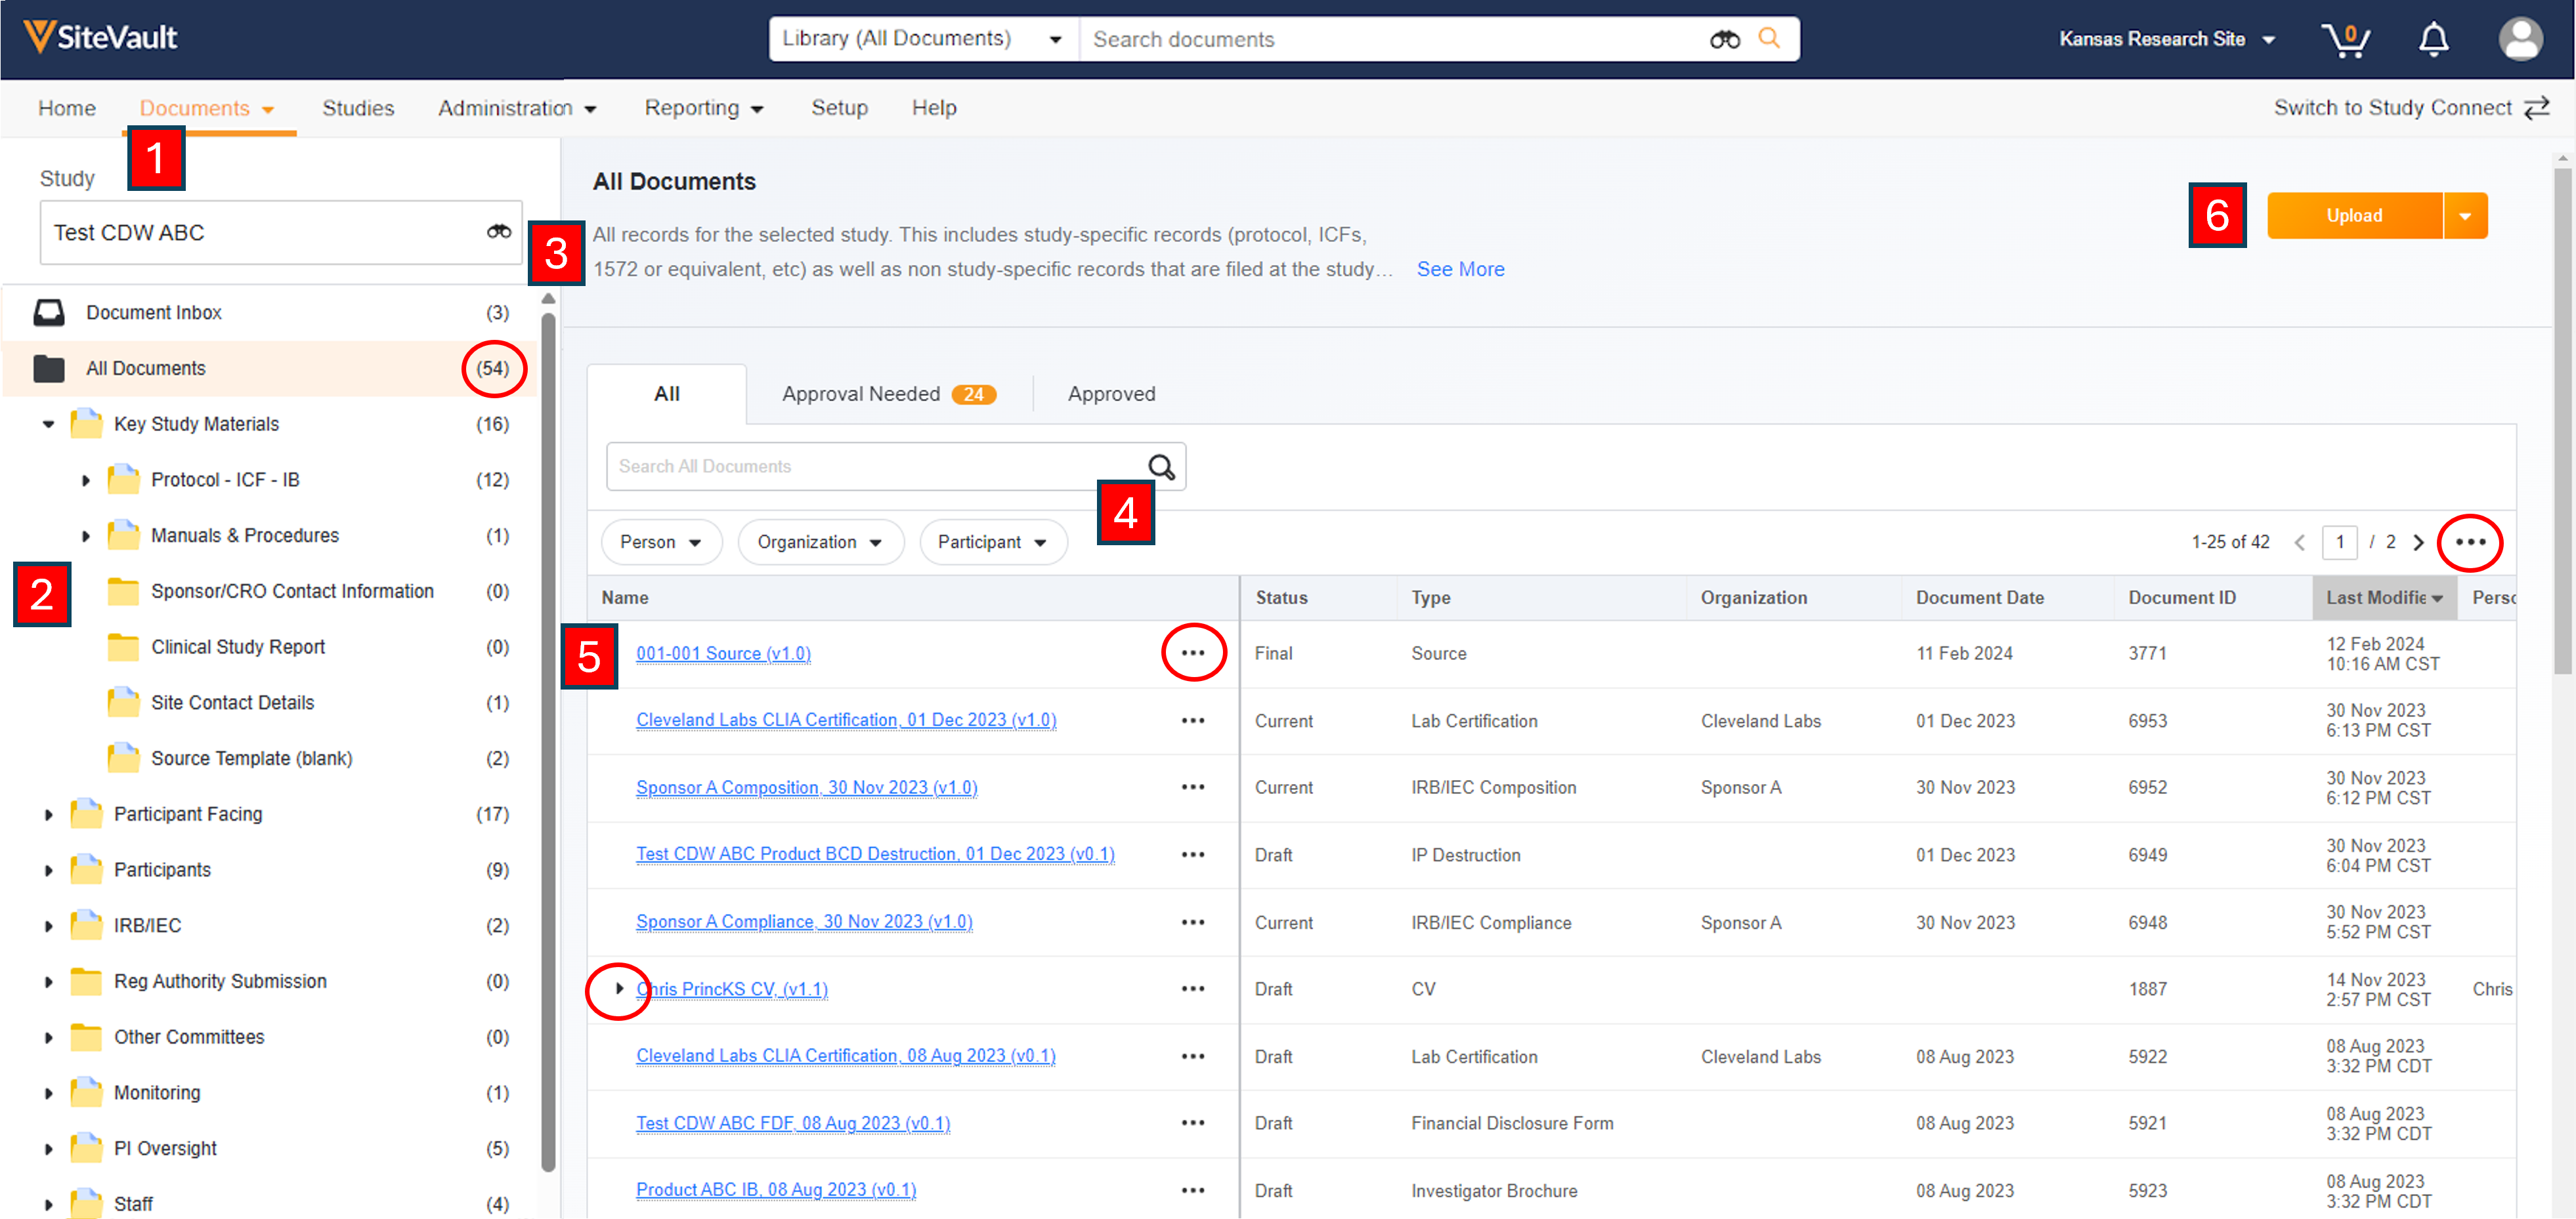This screenshot has width=2576, height=1219.
Task: Expand the Protocol - ICF - IB folder
Action: [86, 481]
